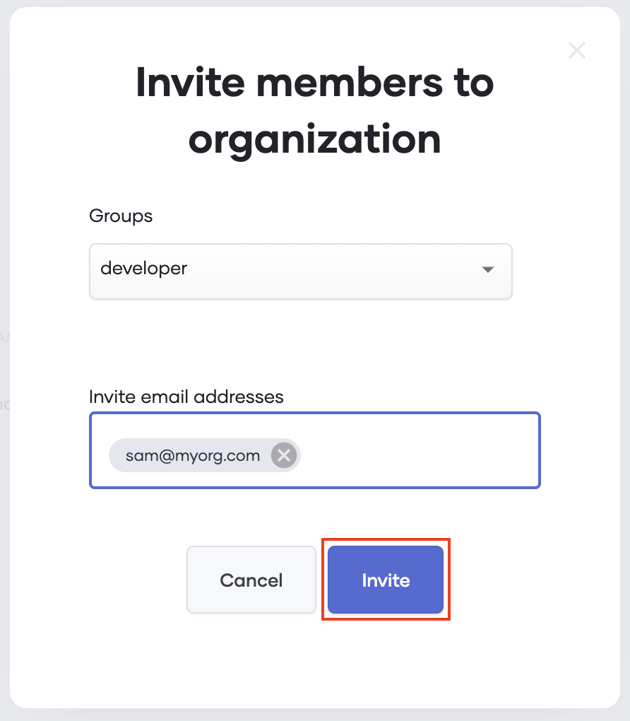Open the Groups dropdown showing developer
This screenshot has height=721, width=630.
coord(301,271)
